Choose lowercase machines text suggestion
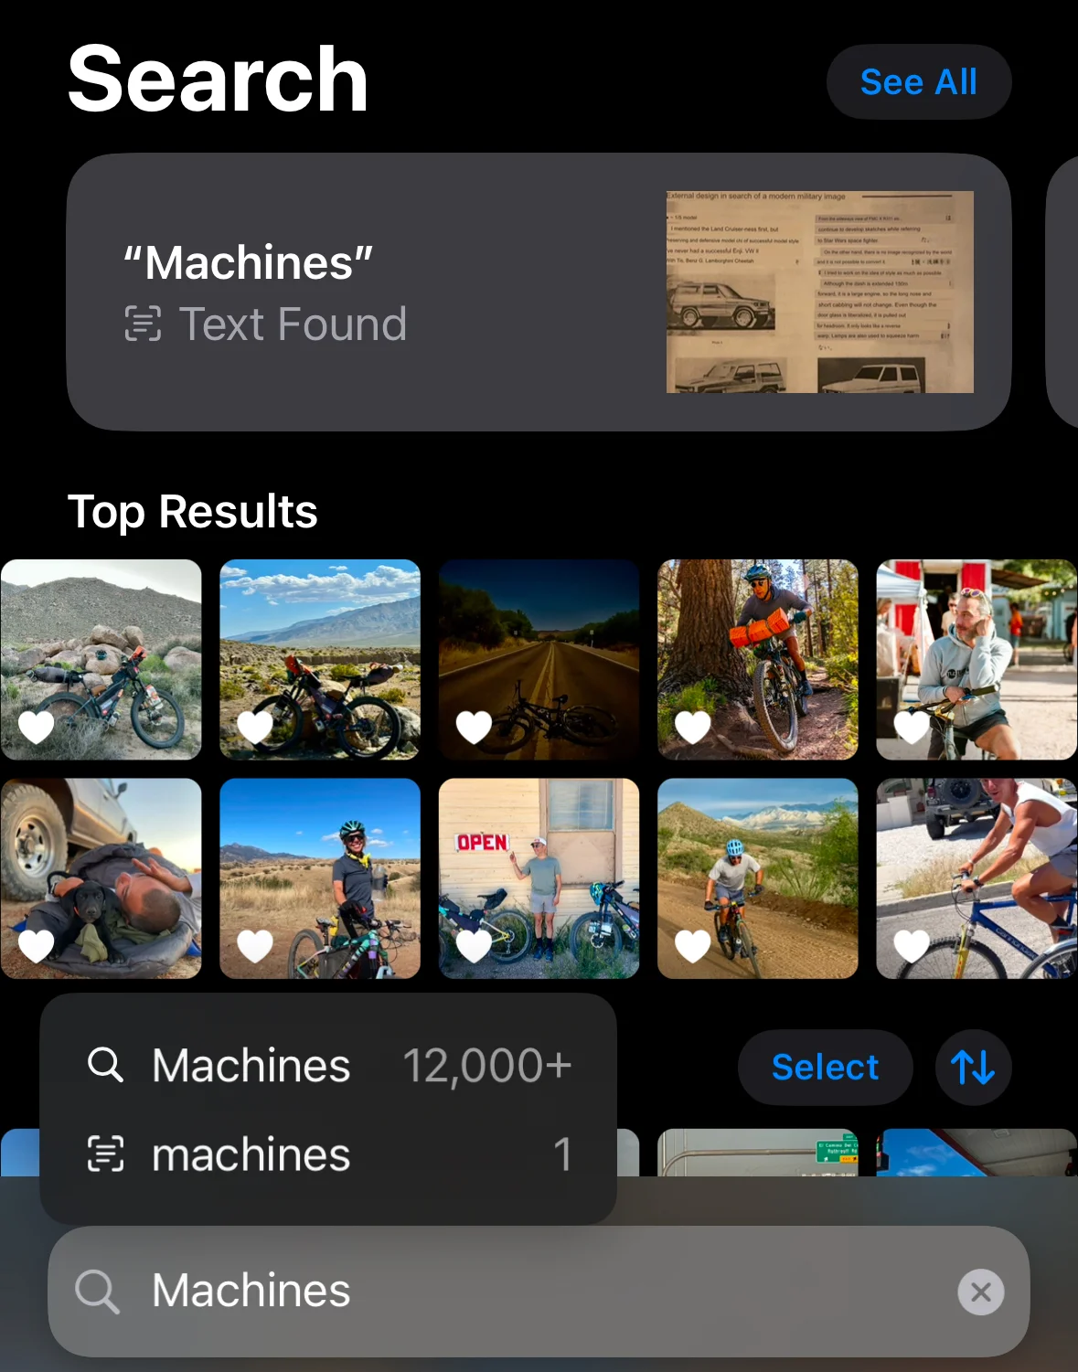The width and height of the screenshot is (1078, 1372). coord(328,1154)
